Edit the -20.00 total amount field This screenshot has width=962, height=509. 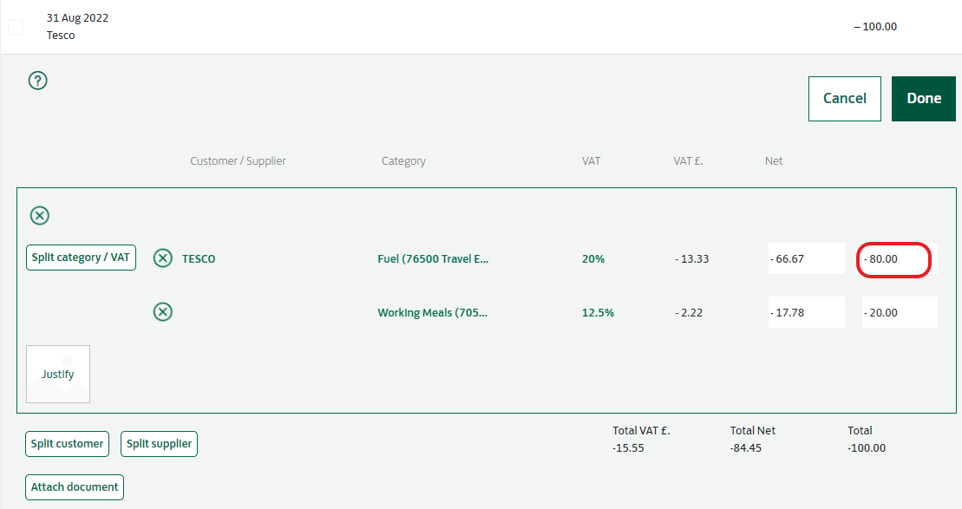900,312
